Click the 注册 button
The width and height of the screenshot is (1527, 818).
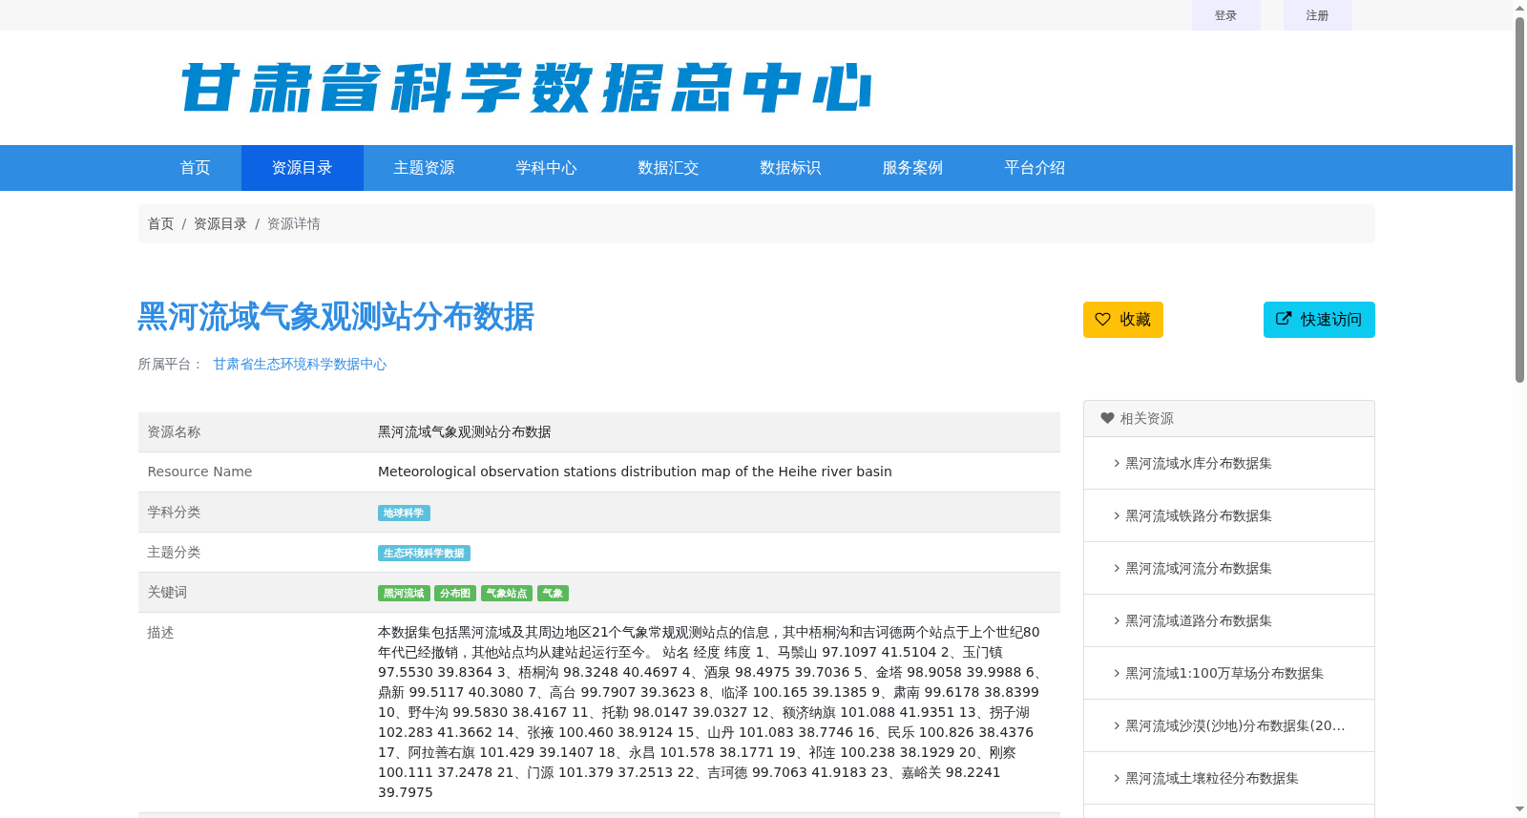click(1318, 15)
